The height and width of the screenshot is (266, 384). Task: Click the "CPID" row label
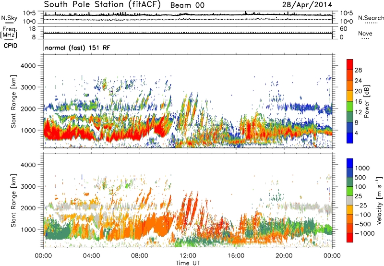(x=11, y=46)
